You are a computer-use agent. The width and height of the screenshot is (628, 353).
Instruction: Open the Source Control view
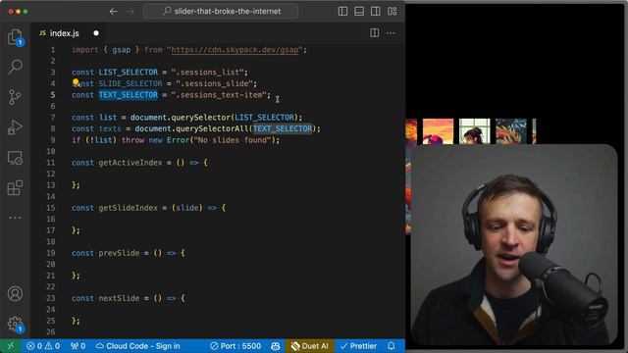(16, 97)
